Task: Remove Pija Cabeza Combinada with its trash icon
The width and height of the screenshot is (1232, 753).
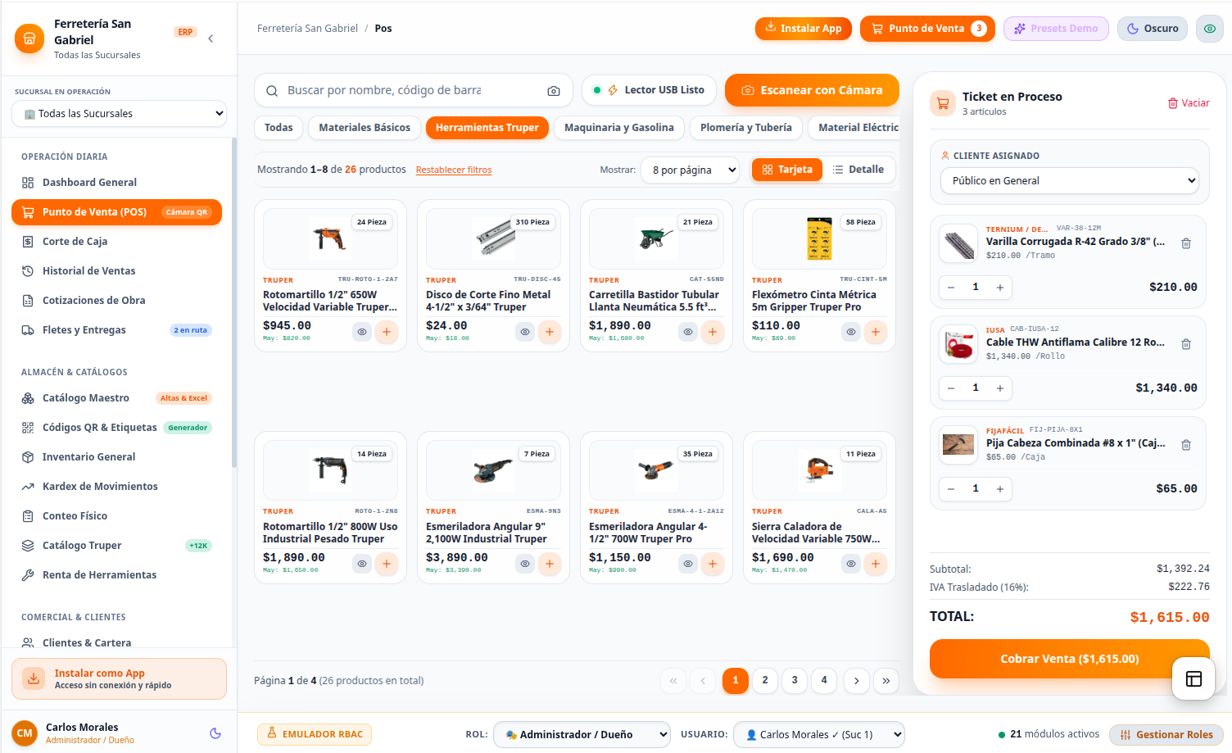Action: [1186, 445]
